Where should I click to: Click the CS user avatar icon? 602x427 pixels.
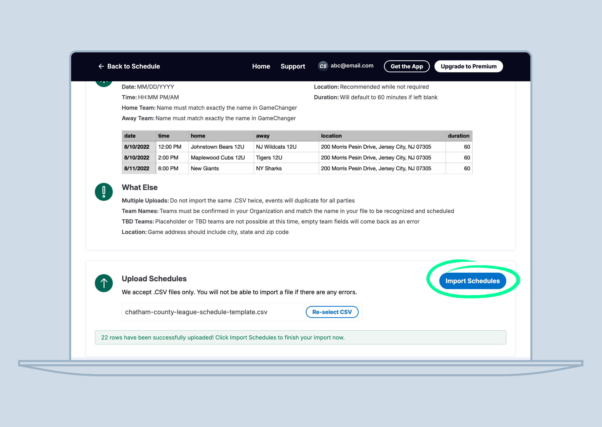tap(323, 66)
